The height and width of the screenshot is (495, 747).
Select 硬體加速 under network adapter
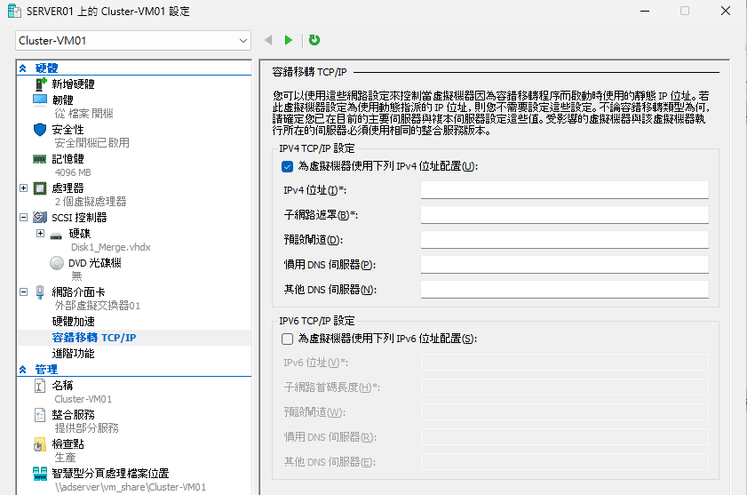73,321
